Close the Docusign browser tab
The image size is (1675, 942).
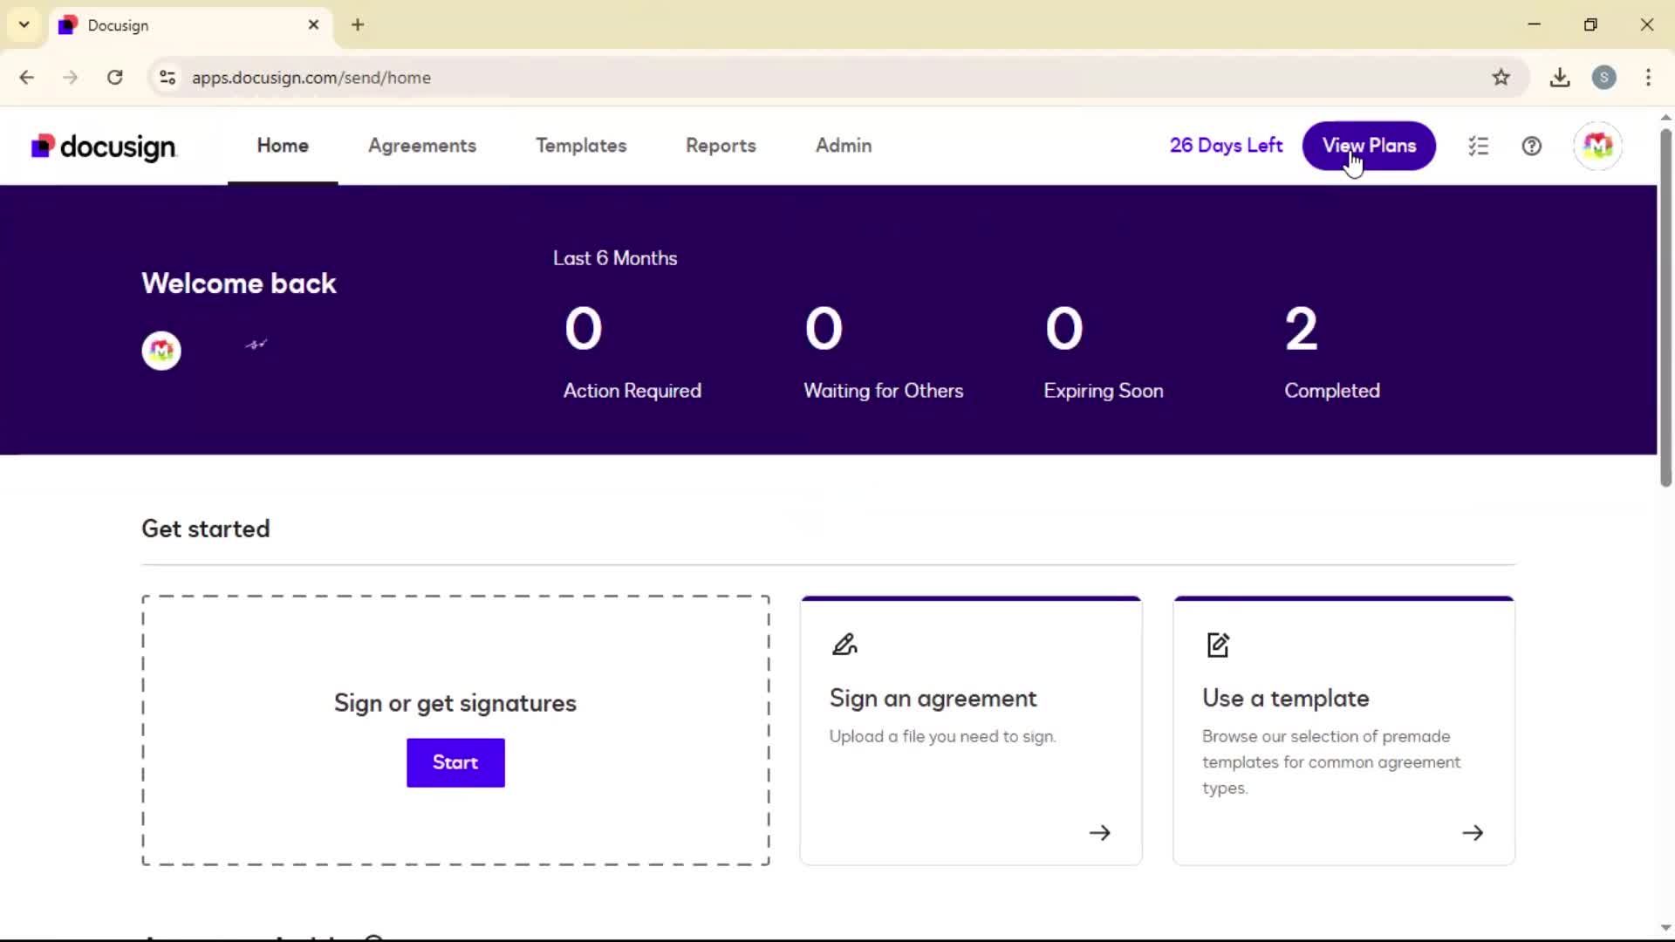pos(313,25)
